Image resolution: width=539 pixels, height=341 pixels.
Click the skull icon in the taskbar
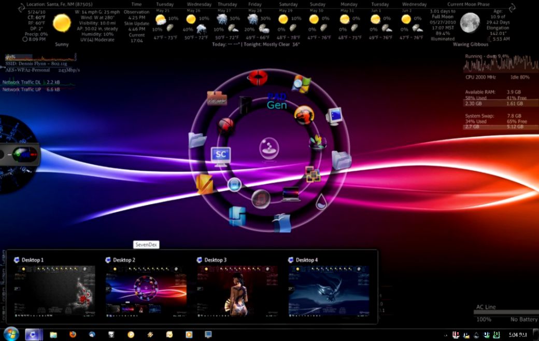pos(111,334)
